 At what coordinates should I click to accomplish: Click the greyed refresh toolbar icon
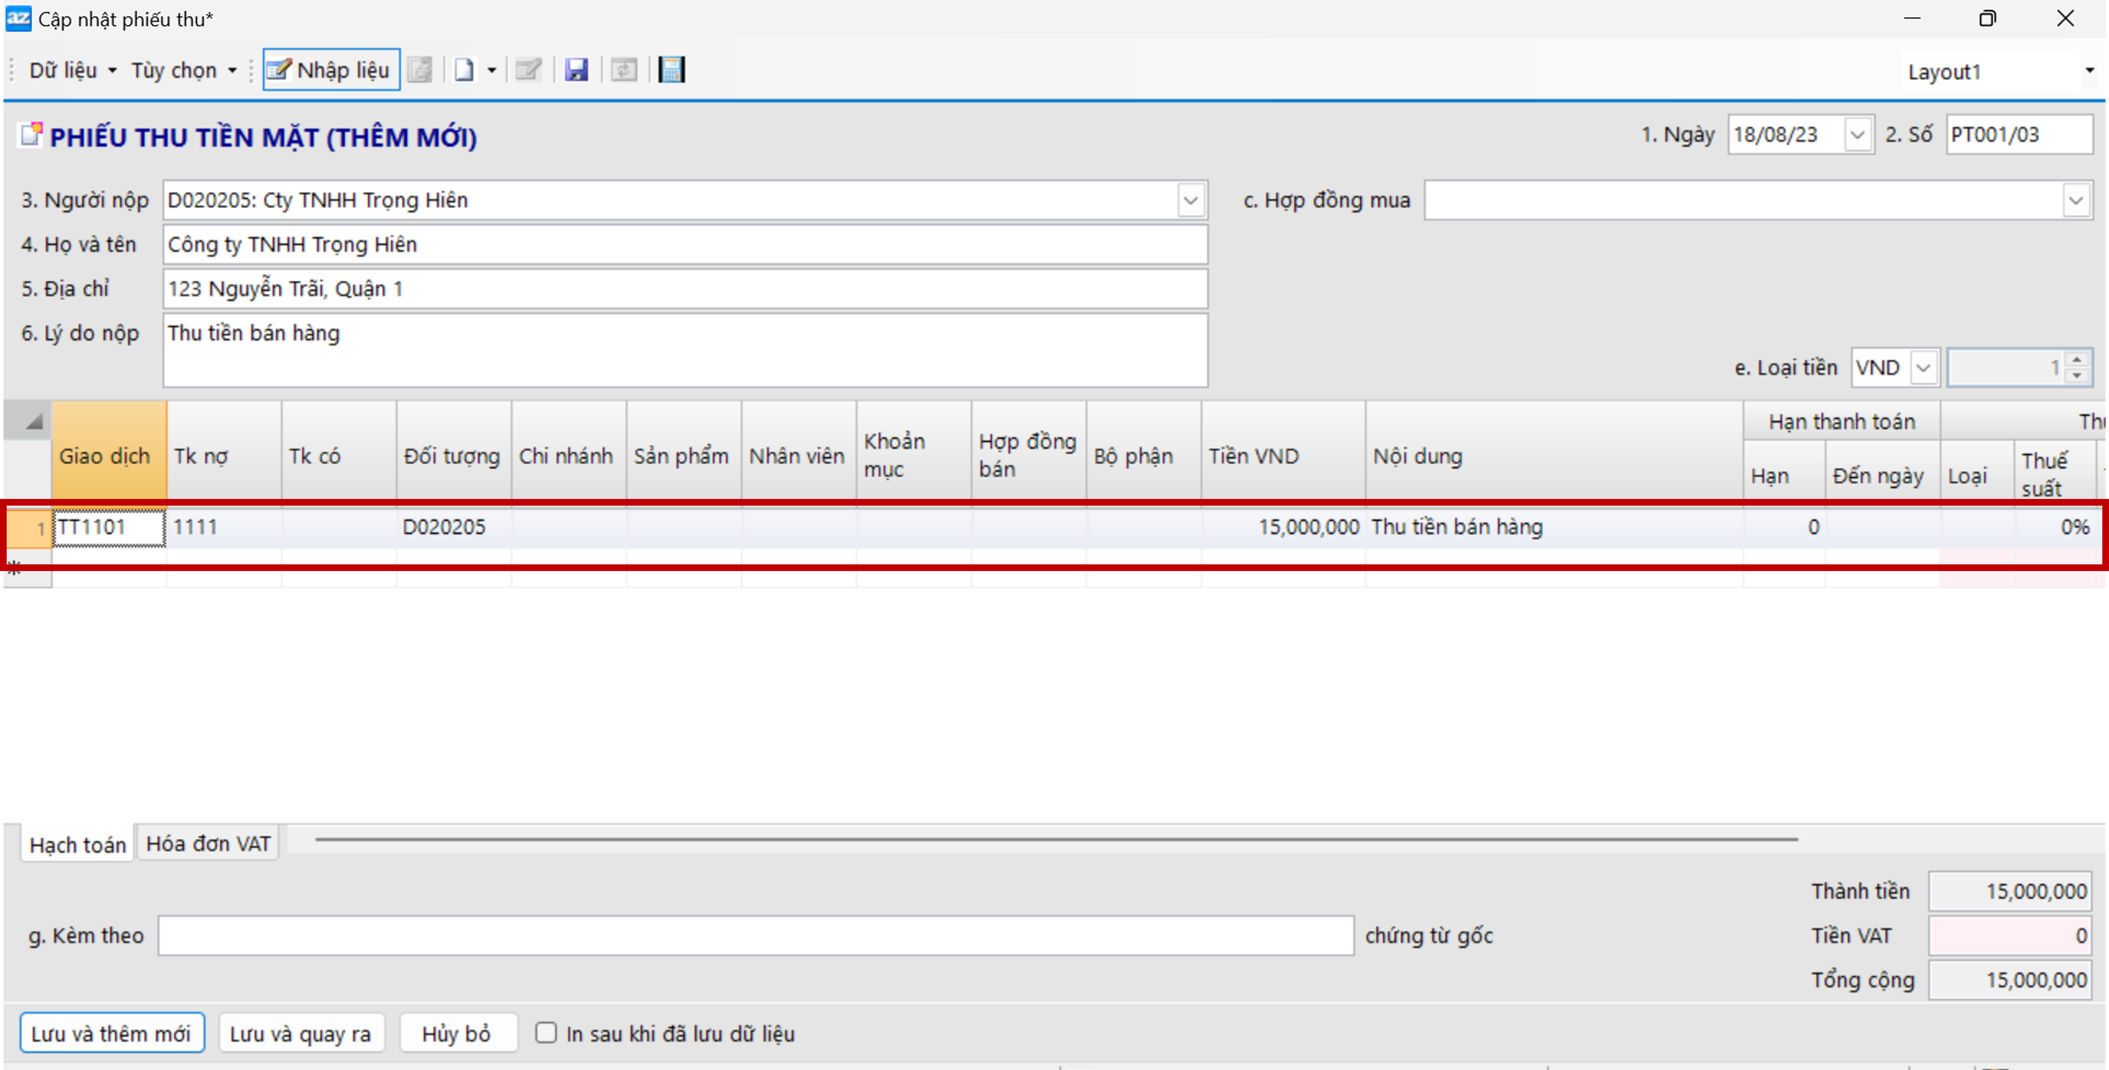tap(624, 70)
